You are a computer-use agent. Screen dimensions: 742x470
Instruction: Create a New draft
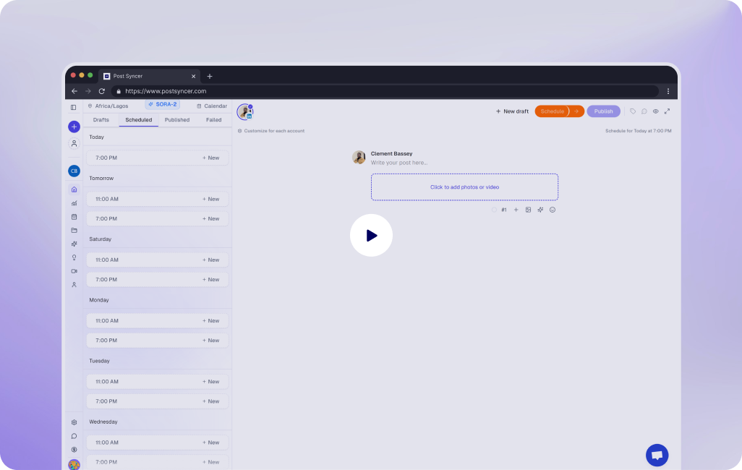pyautogui.click(x=511, y=111)
